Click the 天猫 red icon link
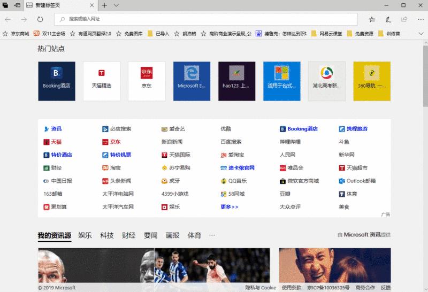The image size is (428, 292). [x=52, y=142]
